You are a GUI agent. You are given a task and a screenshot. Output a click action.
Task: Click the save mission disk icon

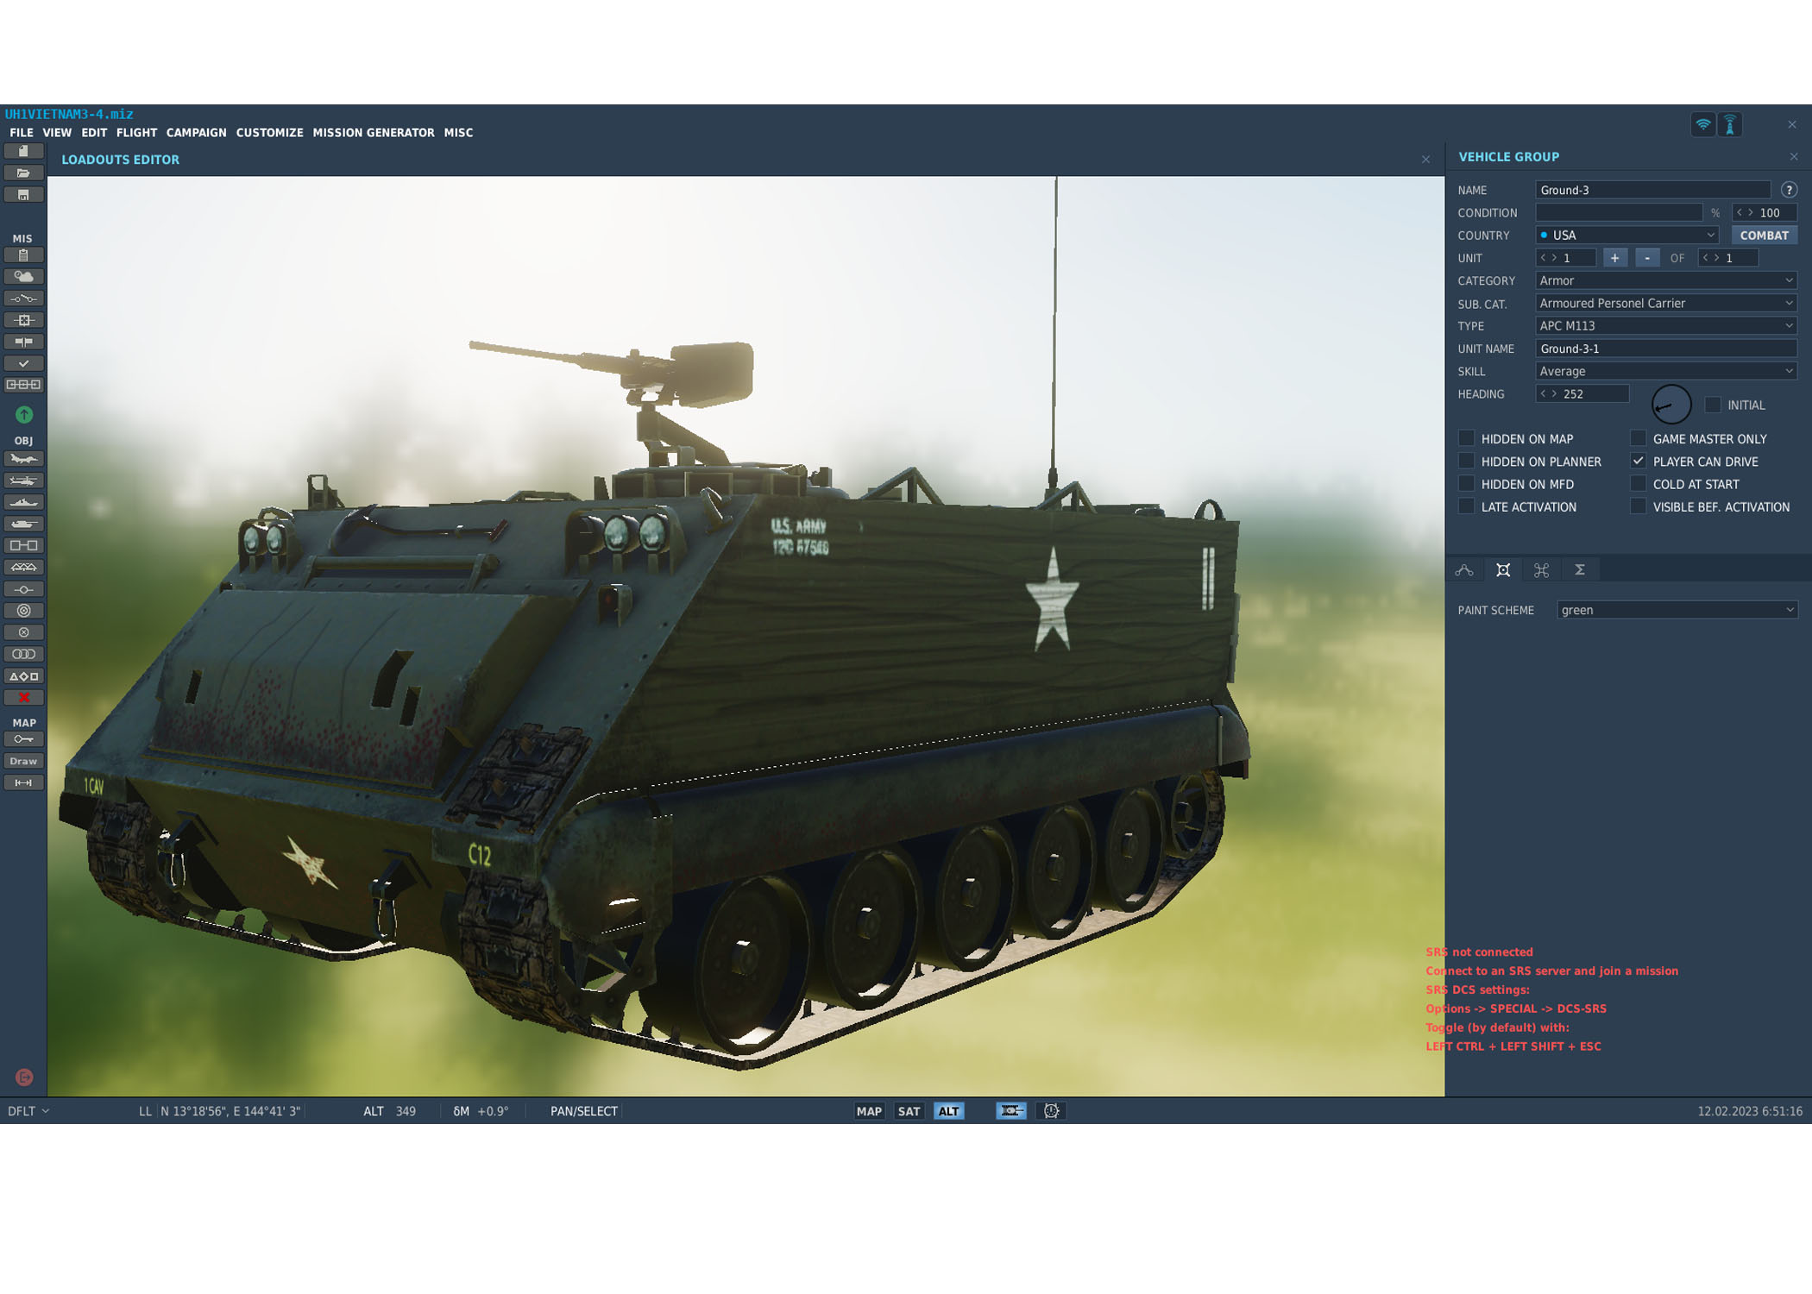tap(23, 195)
